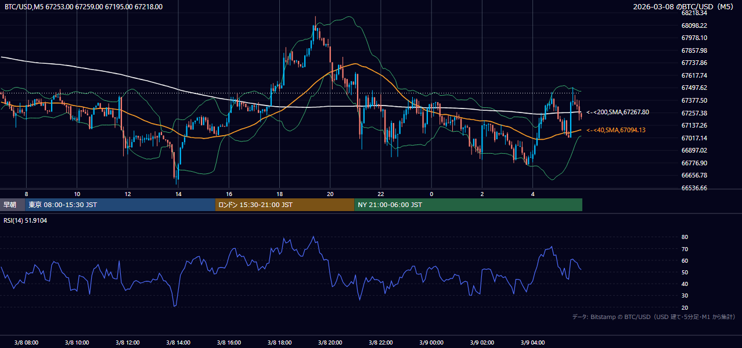Click the bottom time label 3/9 00:00
The image size is (742, 348).
click(x=431, y=342)
